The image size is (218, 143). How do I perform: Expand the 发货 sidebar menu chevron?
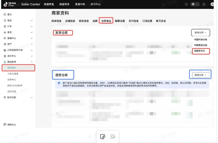32,33
